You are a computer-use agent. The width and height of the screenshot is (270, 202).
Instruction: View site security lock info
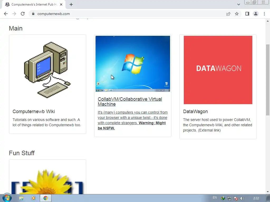(33, 14)
